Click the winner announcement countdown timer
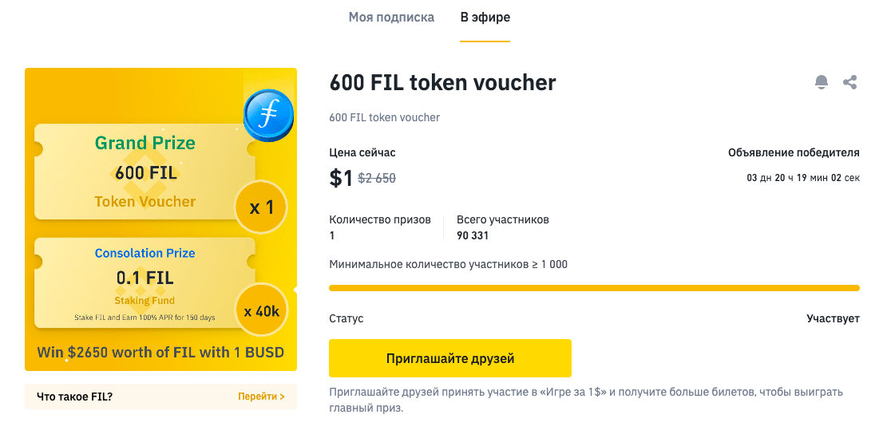 [803, 178]
